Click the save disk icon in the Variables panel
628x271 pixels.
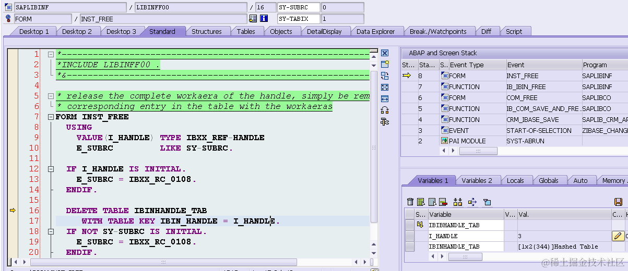618,202
